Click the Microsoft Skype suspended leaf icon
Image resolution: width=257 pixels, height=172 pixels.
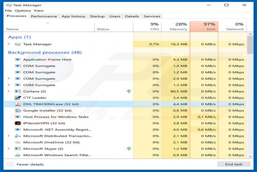(129, 149)
